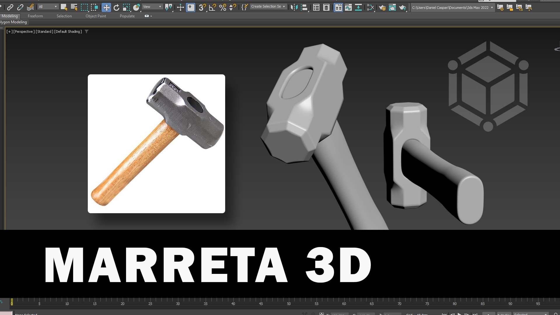Viewport: 560px width, 315px height.
Task: Click the Perspective viewport label
Action: coord(24,32)
